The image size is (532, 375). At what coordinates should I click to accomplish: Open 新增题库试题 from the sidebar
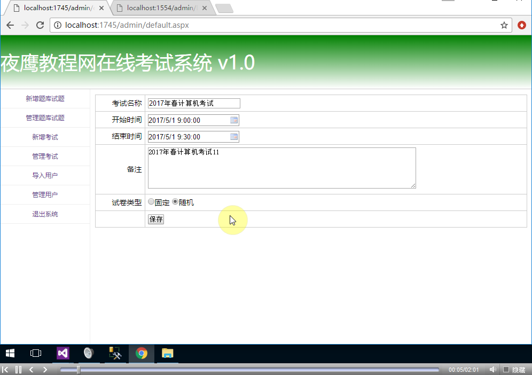point(45,98)
